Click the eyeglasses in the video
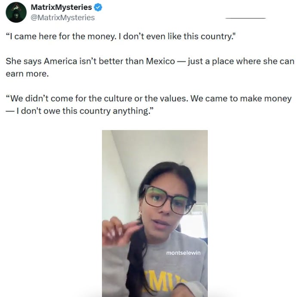This screenshot has height=297, width=302. tap(169, 200)
